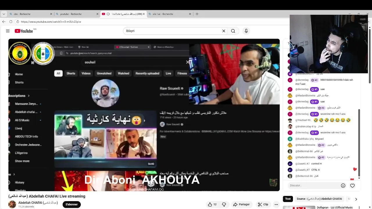Viewport: 372px width, 209px height.
Task: Select the 'Tout' filter chip
Action: (x=288, y=199)
